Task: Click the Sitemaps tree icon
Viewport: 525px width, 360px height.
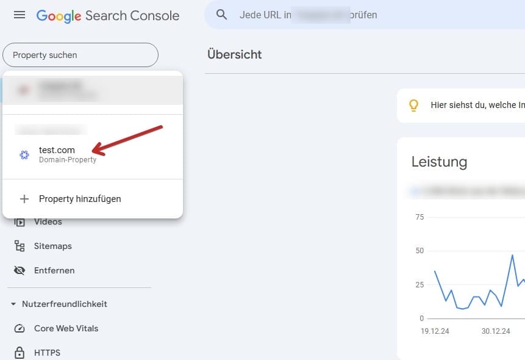Action: point(20,246)
